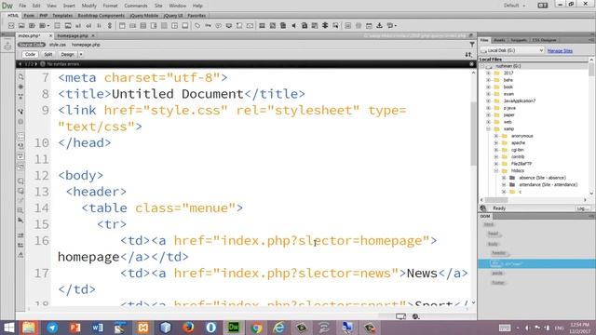
Task: Expand the absence site folder
Action: (504, 178)
